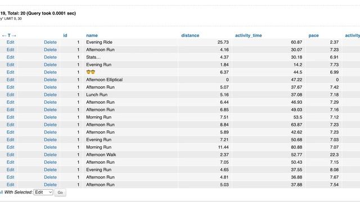Click the sunglasses emoji name cell
This screenshot has width=360, height=202.
tap(91, 72)
